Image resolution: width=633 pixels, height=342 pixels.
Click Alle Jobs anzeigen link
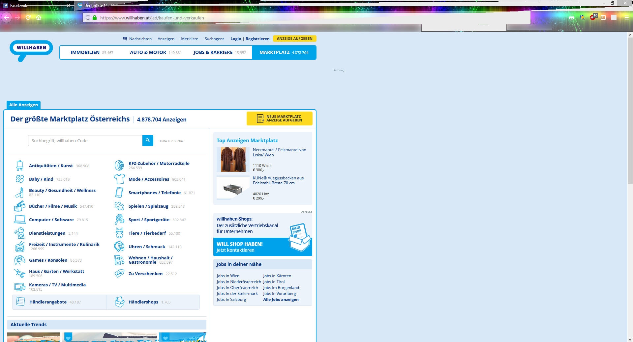281,300
